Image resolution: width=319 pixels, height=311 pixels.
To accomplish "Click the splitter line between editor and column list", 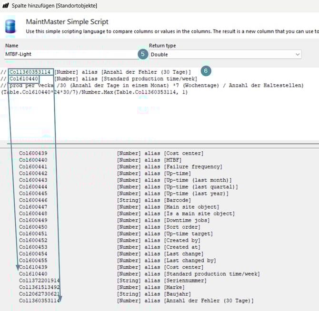I will pos(162,143).
